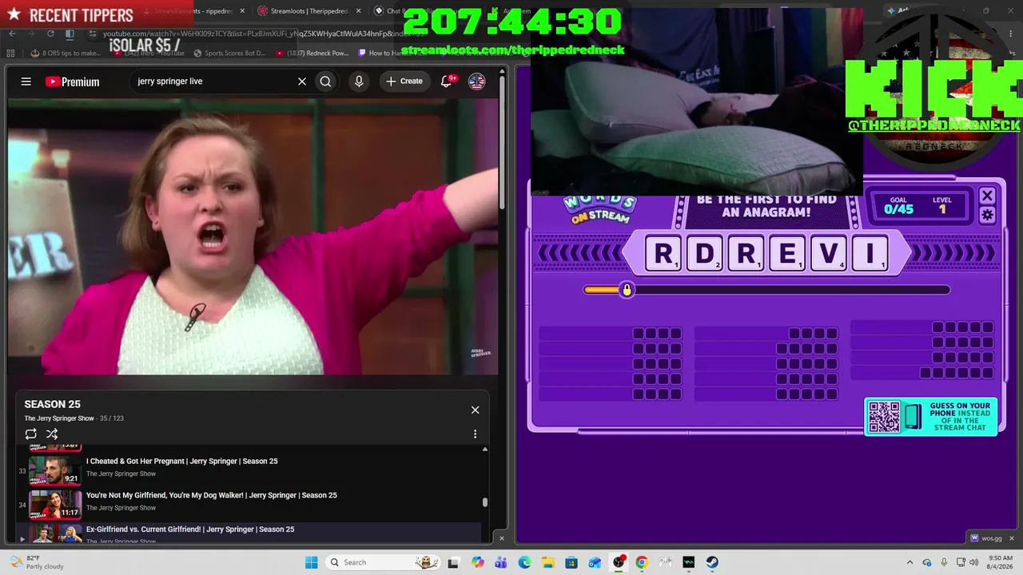The image size is (1023, 575).
Task: Open the clock showing 9:50 AM
Action: click(x=1001, y=562)
